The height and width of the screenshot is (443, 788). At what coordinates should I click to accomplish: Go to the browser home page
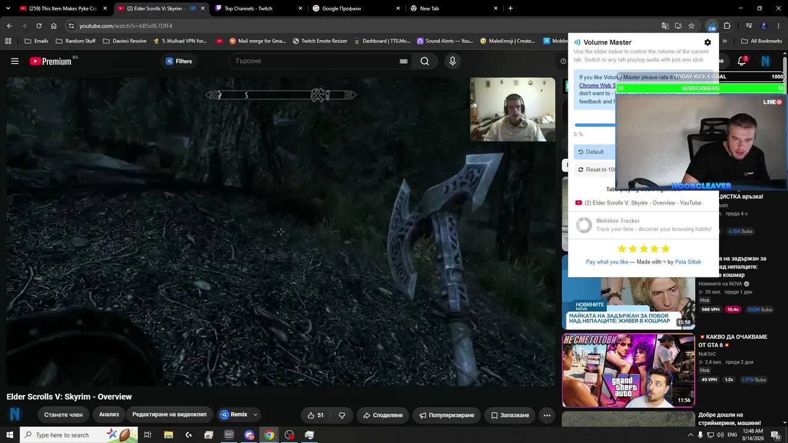(x=54, y=26)
